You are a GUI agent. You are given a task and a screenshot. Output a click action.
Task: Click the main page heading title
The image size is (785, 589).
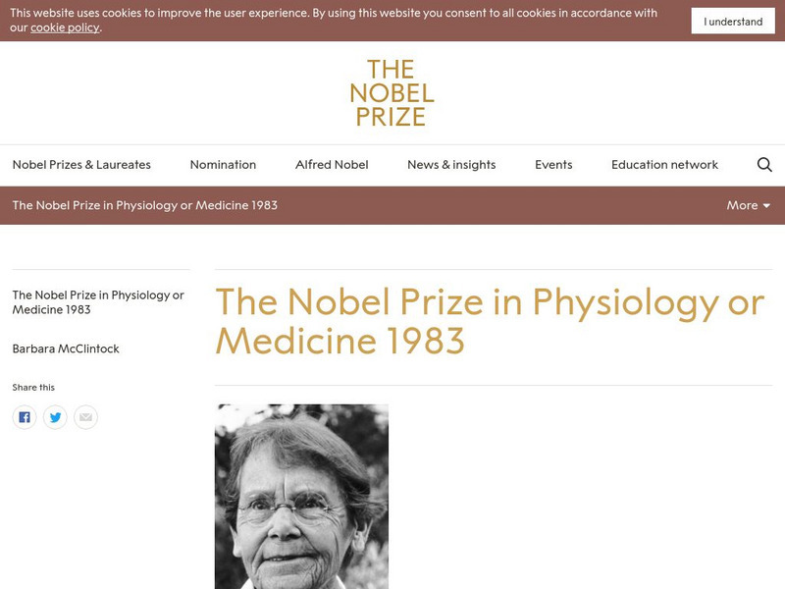coord(489,321)
